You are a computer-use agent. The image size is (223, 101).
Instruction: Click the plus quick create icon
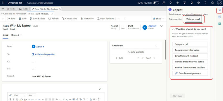pos(178,3)
